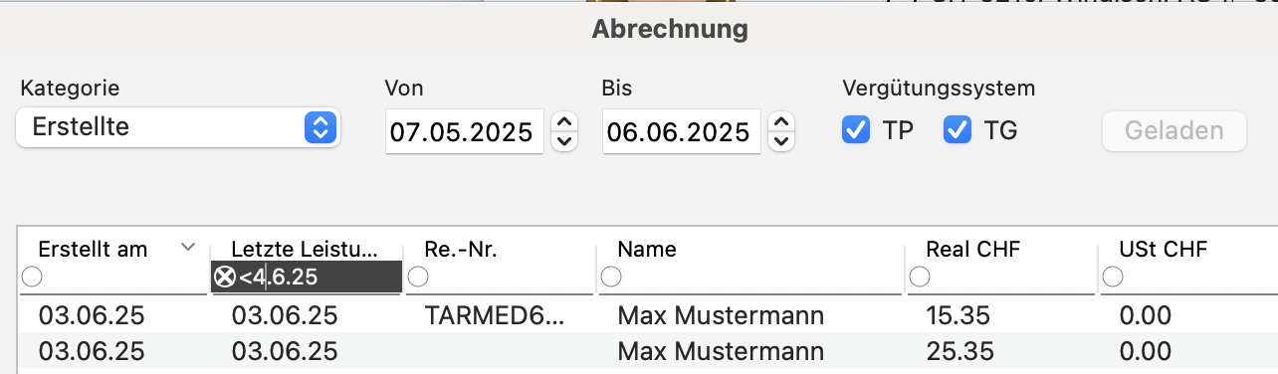Screen dimensions: 1278x374
Task: Uncheck the TP Vergütungssystem checkbox
Action: (856, 129)
